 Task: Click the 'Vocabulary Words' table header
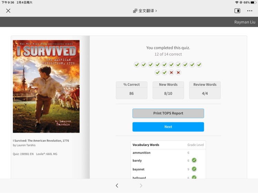146,145
